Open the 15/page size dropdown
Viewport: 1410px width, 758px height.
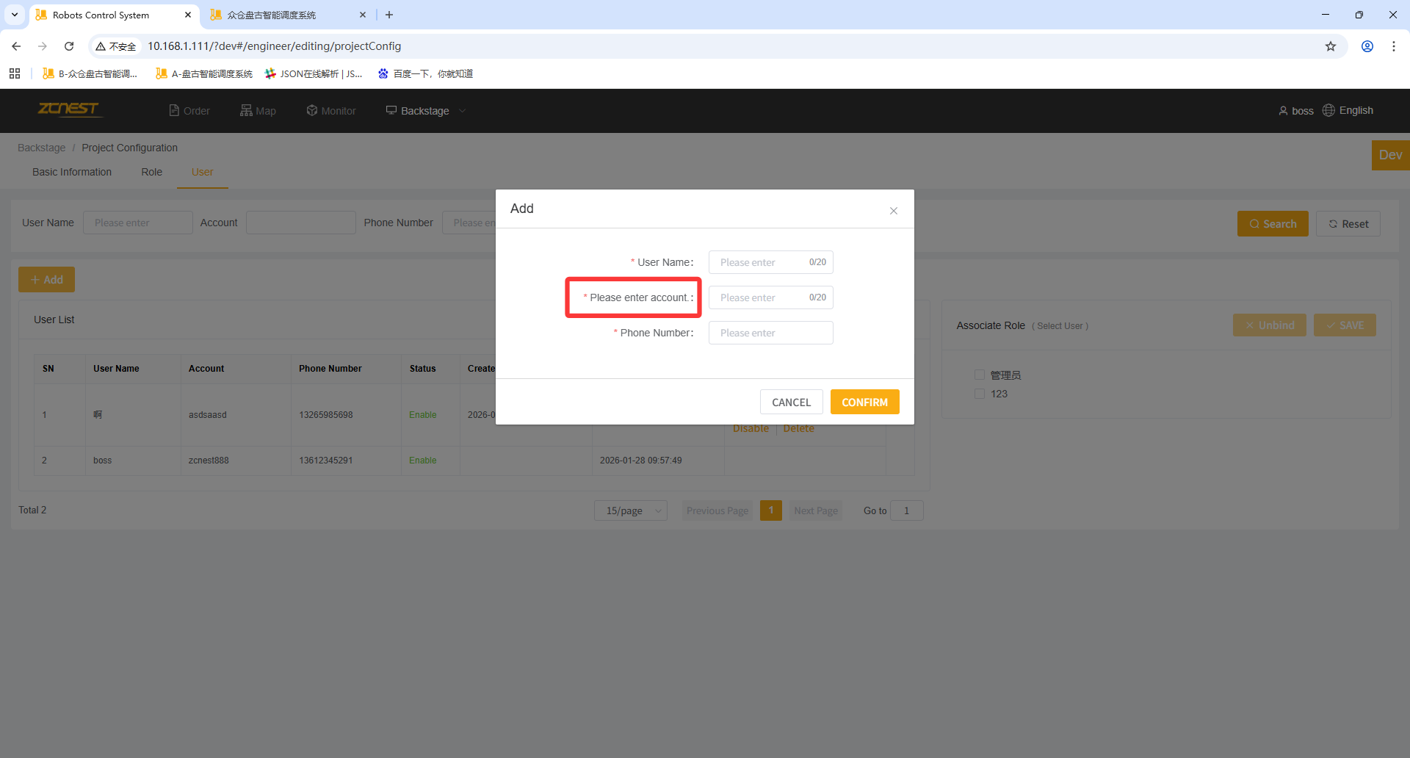630,510
